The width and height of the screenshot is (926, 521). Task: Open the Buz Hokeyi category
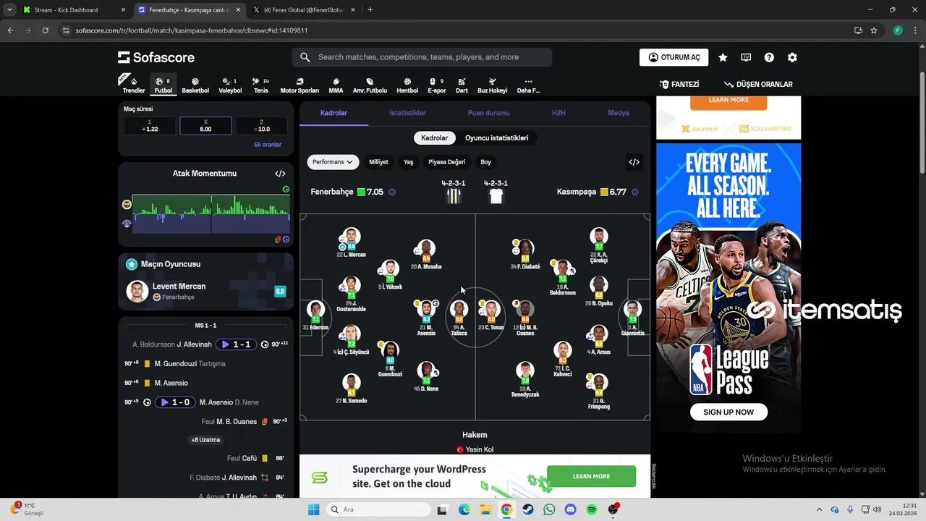click(492, 85)
